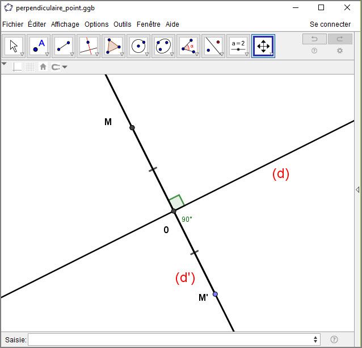362x348 pixels.
Task: Click the red (d) line label
Action: point(281,174)
